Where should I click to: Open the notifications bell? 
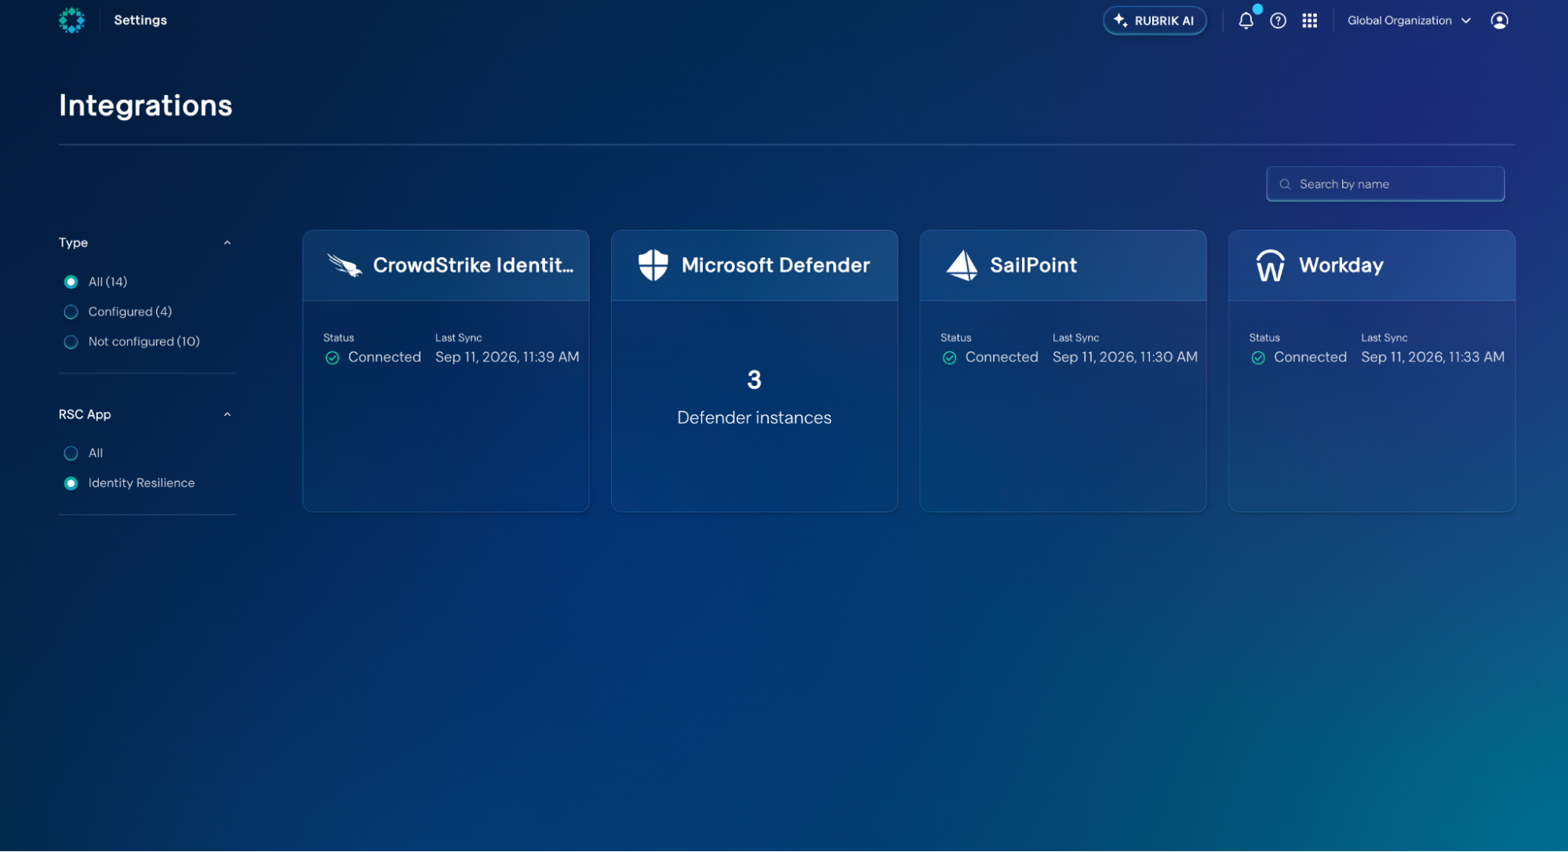point(1246,20)
